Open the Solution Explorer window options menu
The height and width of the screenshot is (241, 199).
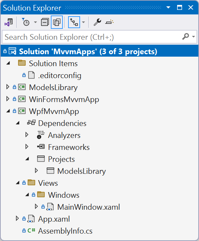pyautogui.click(x=168, y=7)
